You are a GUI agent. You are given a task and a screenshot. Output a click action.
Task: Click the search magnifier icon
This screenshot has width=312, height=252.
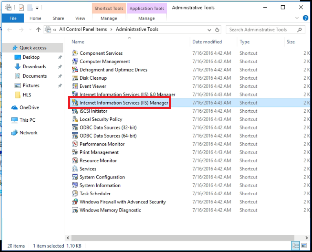tap(299, 30)
